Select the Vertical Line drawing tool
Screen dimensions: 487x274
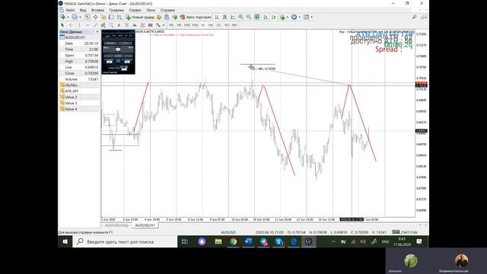point(79,25)
